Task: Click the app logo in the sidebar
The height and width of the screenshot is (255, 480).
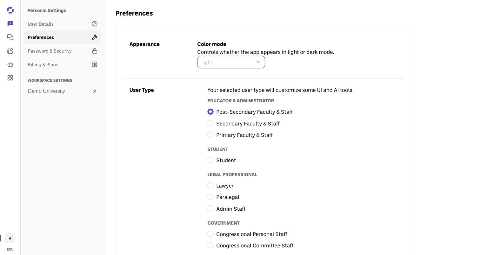Action: (10, 10)
